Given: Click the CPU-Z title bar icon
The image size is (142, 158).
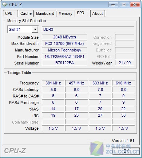Looking at the screenshot, I should click(x=5, y=4).
